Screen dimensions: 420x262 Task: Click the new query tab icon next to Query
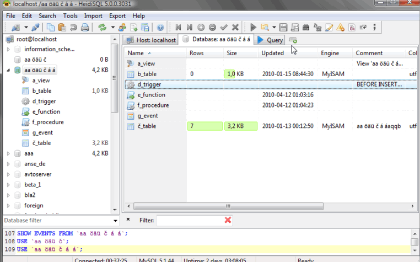pos(293,40)
